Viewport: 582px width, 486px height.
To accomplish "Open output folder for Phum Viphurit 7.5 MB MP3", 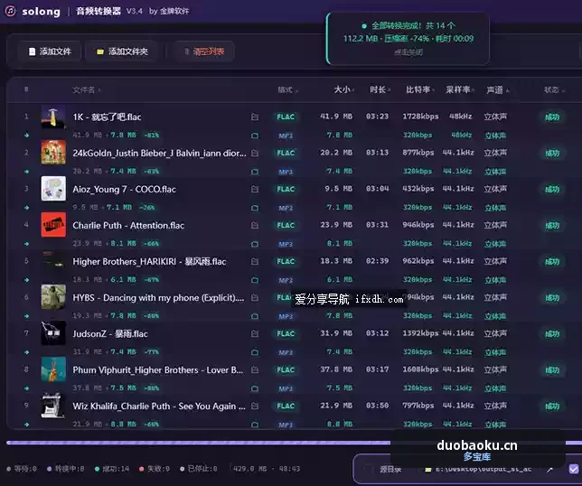I will click(x=255, y=388).
